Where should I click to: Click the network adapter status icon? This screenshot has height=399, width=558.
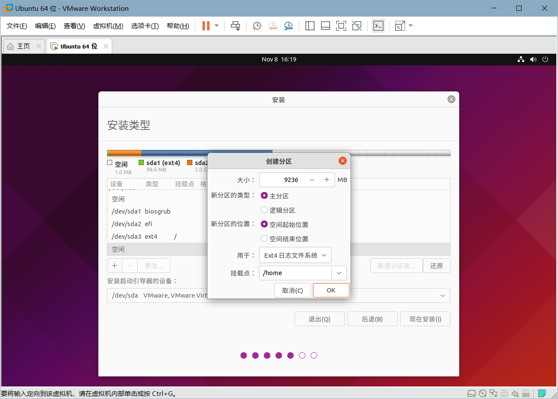coord(493,393)
